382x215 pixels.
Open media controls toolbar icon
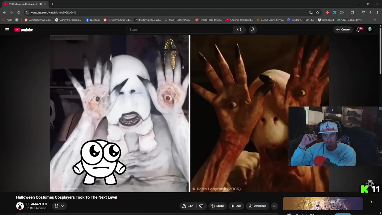point(363,13)
